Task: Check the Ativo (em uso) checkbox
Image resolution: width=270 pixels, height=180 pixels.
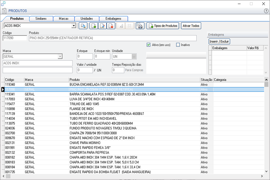Action: click(148, 45)
